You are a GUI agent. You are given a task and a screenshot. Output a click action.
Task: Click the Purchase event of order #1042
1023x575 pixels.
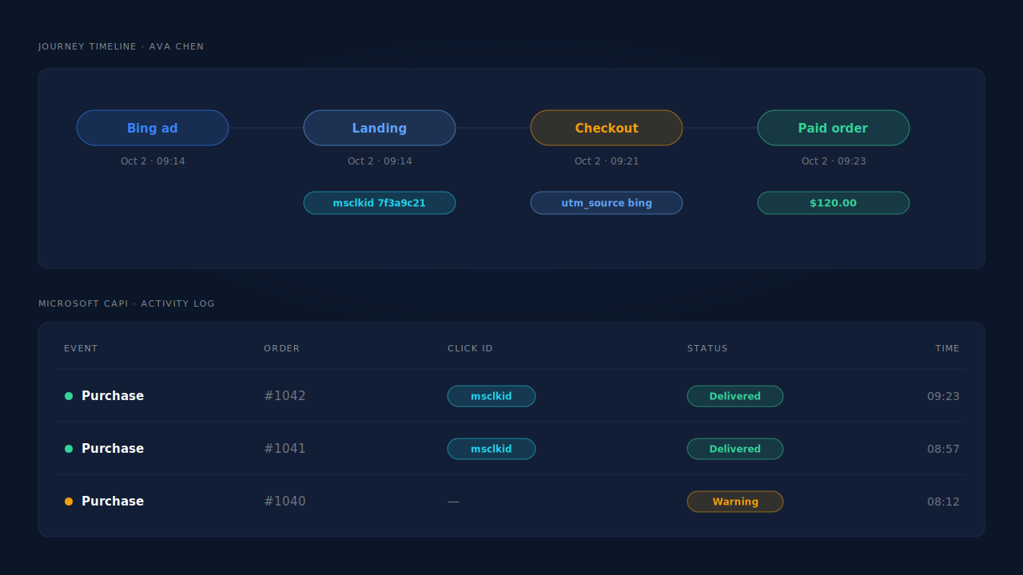tap(113, 396)
